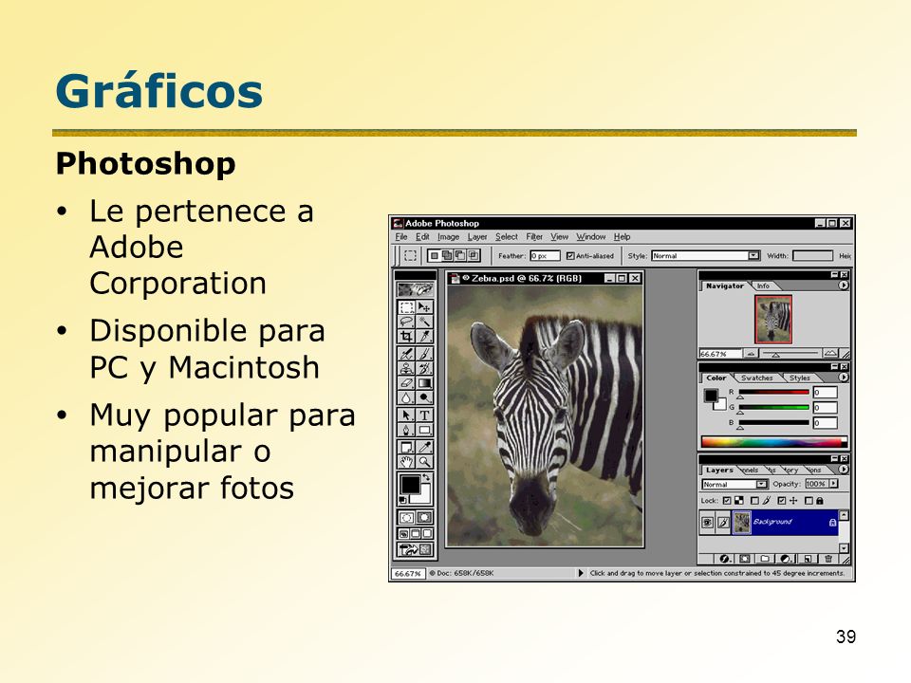Select the Airbrush tool

click(407, 353)
